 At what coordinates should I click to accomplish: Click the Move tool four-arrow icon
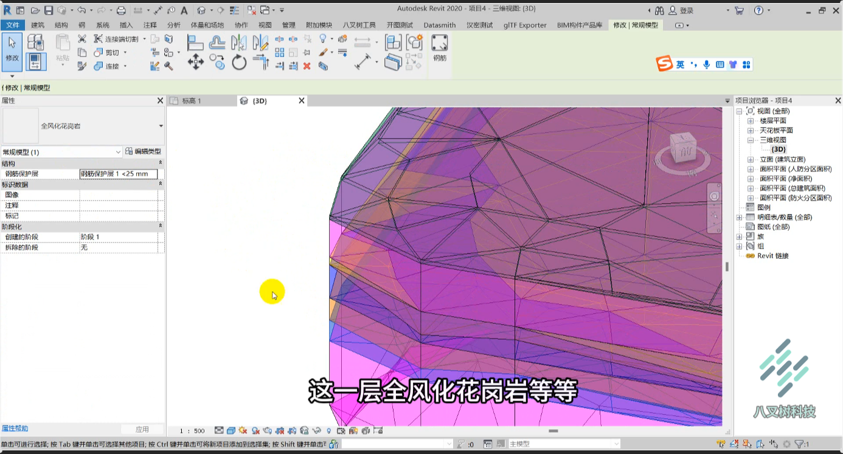pos(195,61)
